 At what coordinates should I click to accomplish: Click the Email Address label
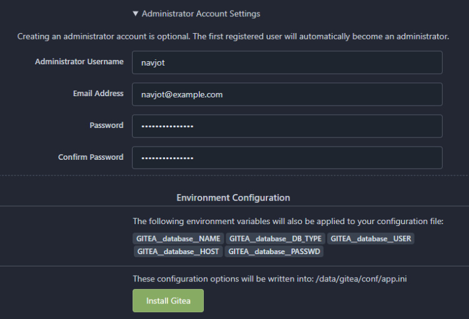[x=98, y=94]
